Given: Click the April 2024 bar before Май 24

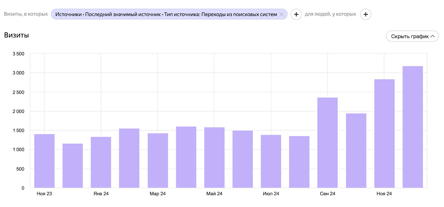Looking at the screenshot, I should click(x=186, y=157).
